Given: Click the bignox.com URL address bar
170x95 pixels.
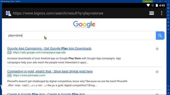Looking at the screenshot, I should [58, 13].
